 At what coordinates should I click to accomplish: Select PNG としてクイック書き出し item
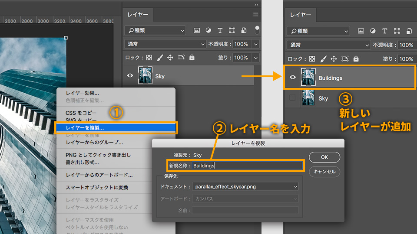98,155
